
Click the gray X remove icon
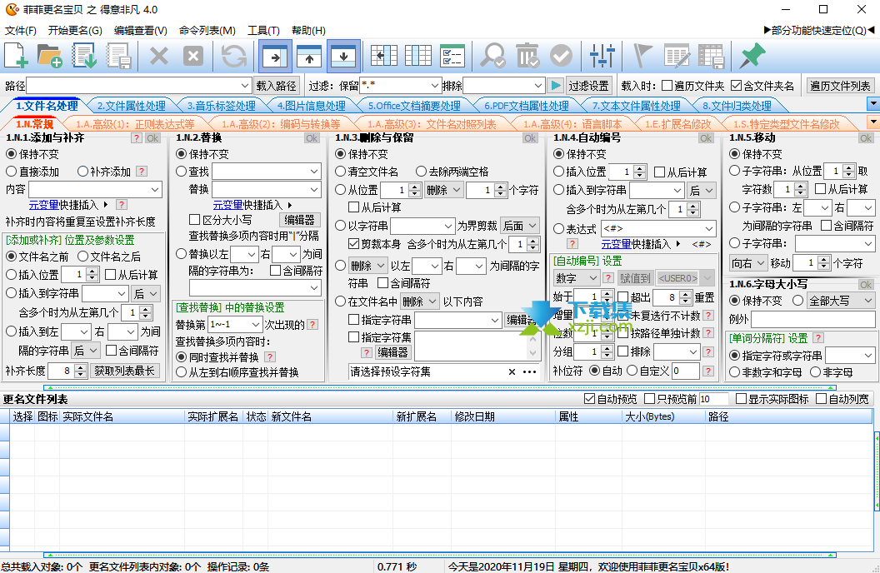click(159, 56)
